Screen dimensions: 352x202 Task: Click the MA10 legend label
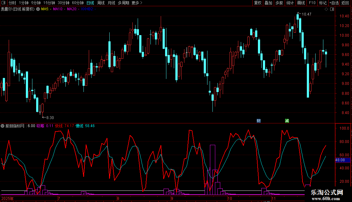point(59,9)
